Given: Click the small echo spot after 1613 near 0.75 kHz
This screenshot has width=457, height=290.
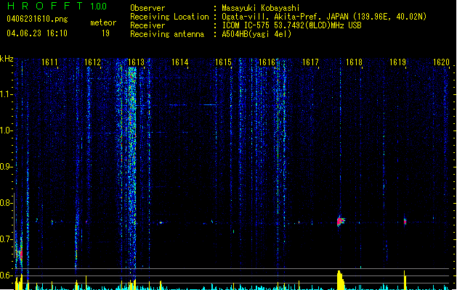Looking at the screenshot, I should pyautogui.click(x=161, y=223).
